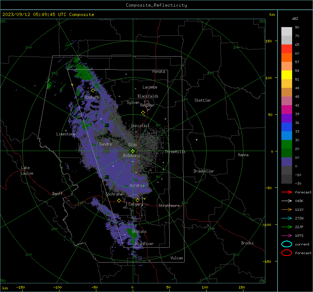The height and width of the screenshot is (292, 313).
Task: Pick the magenta 39-42 dBZ swatch
Action: [x=287, y=109]
